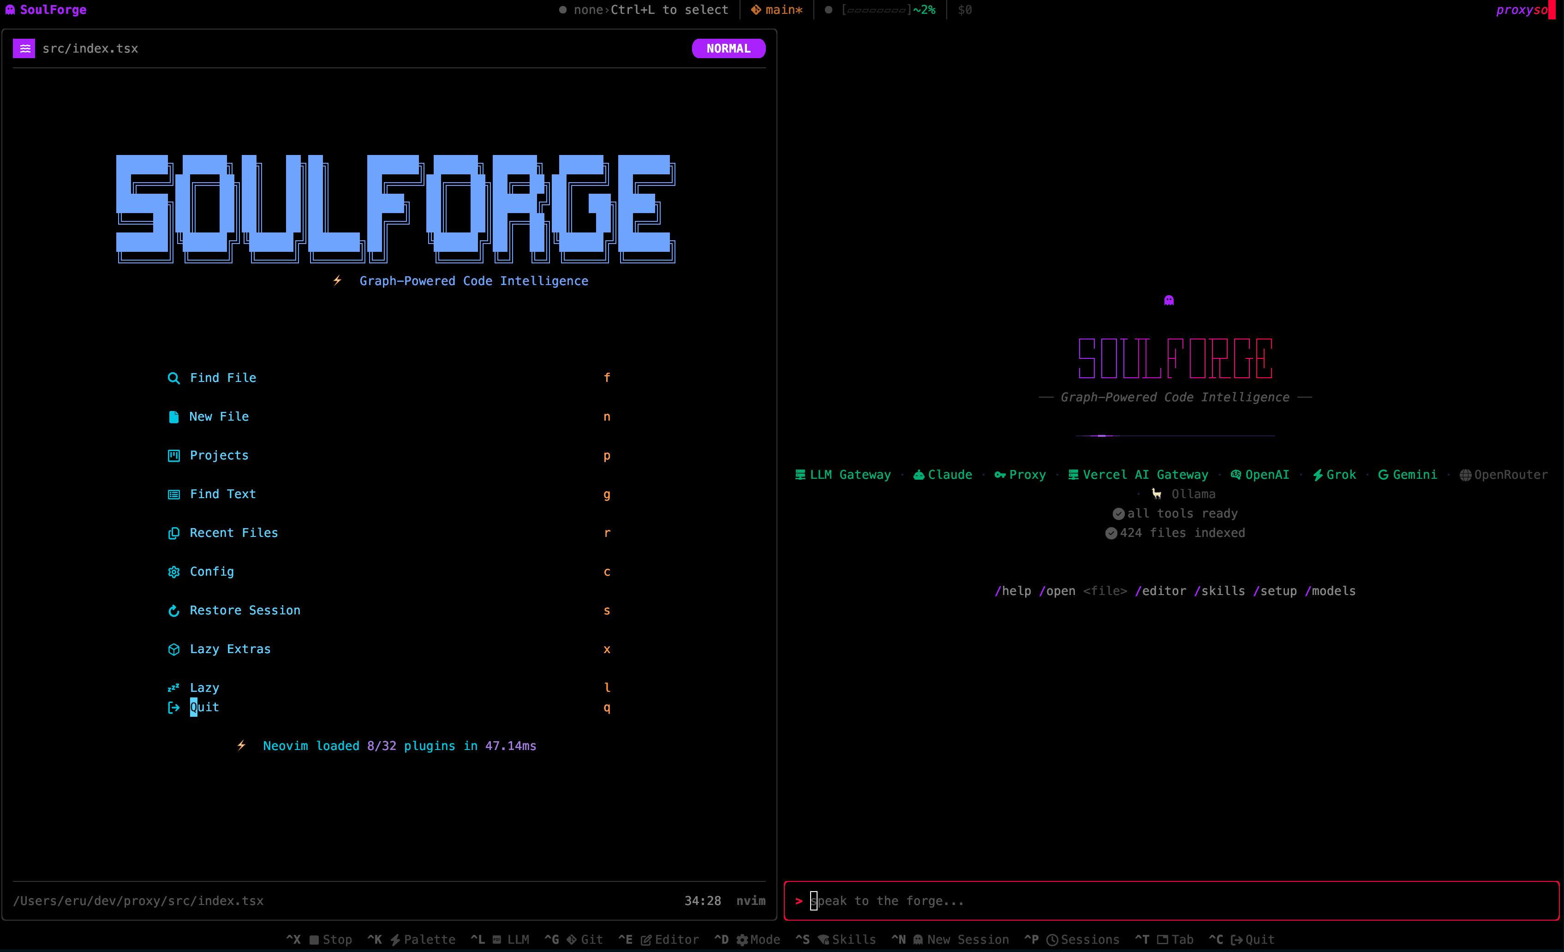Click the Ollama llama icon

(1157, 493)
